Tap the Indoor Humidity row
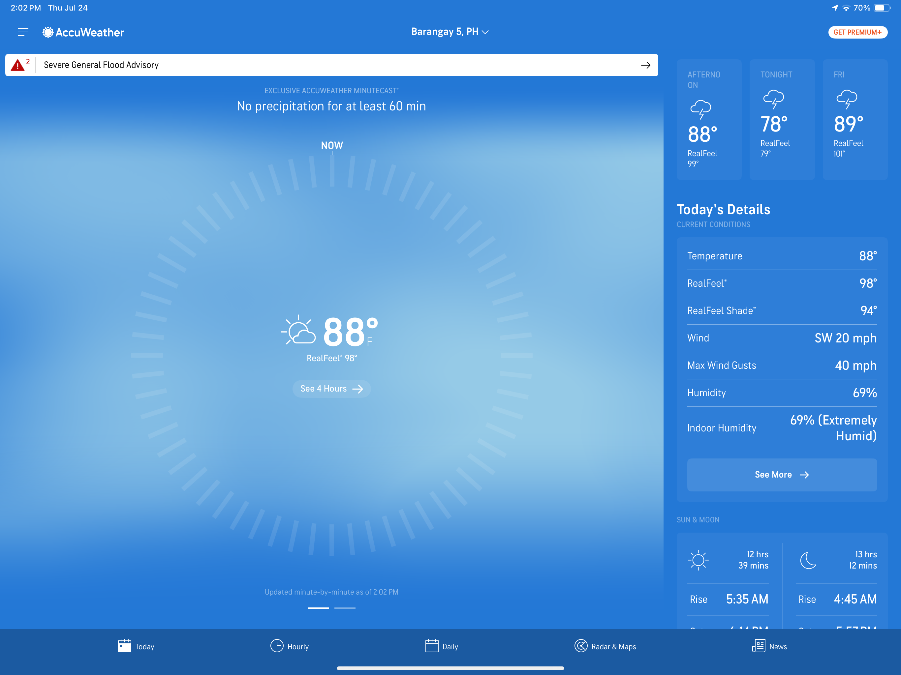 (x=782, y=428)
